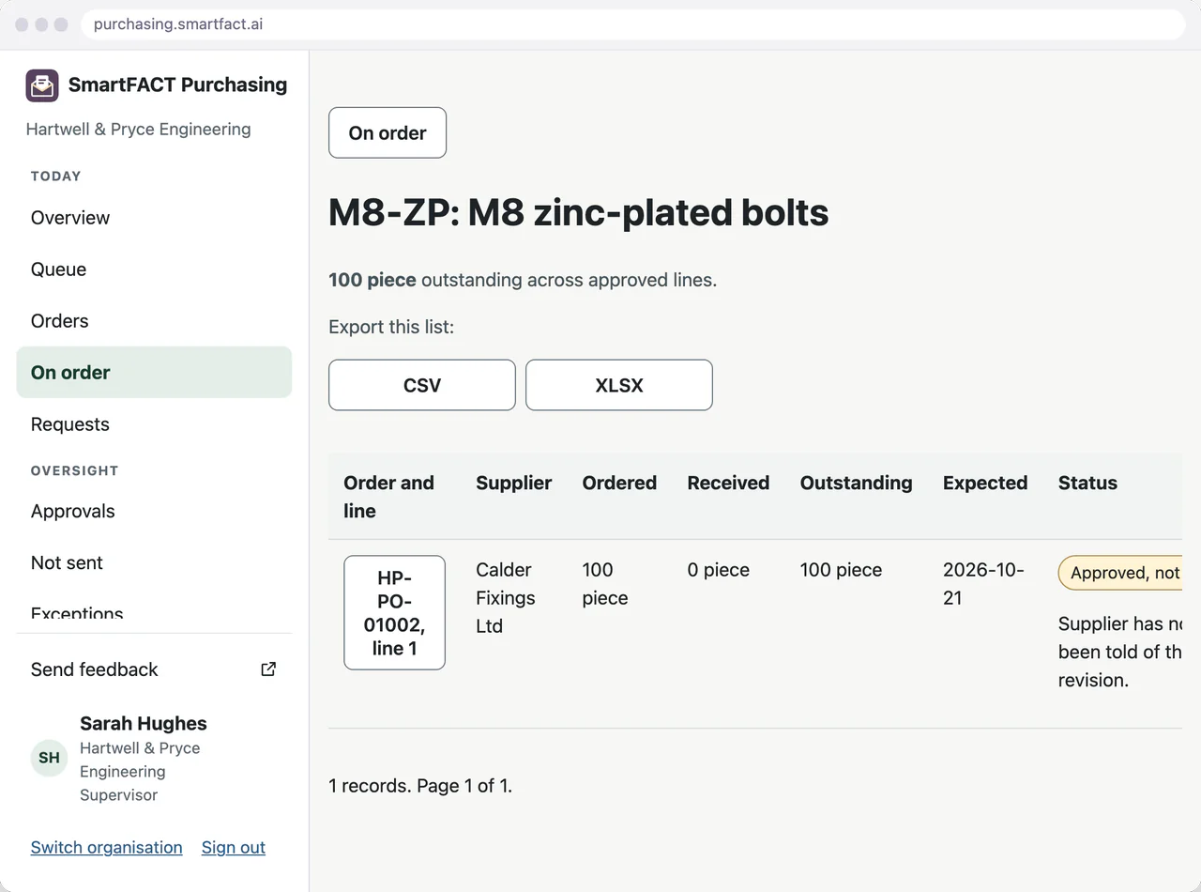Viewport: 1201px width, 892px height.
Task: Click the 1 records. Page 1 of 1 text
Action: (x=420, y=786)
